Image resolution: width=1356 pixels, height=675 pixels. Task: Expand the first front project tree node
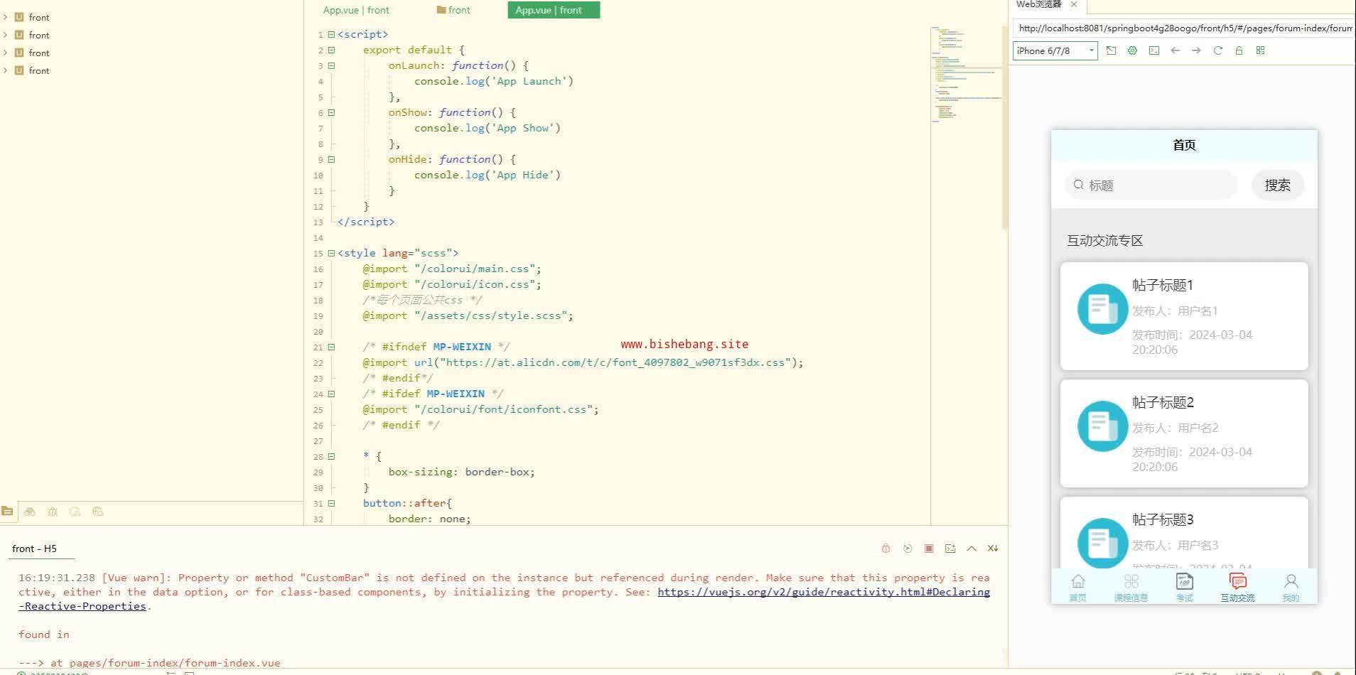pos(6,17)
